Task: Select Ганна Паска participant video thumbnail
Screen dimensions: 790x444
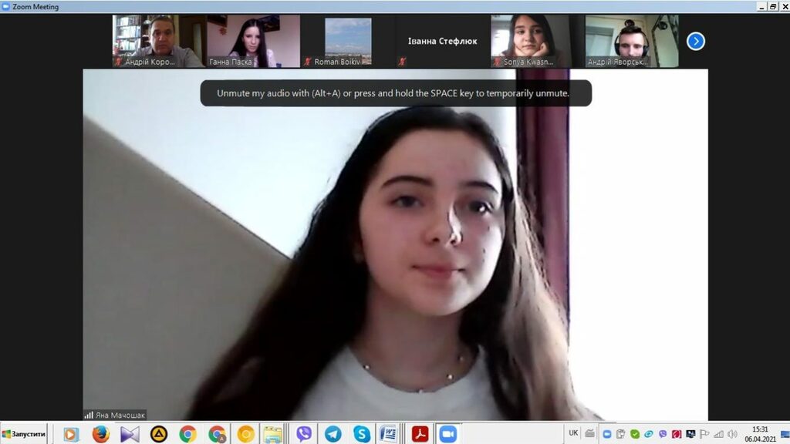Action: (x=253, y=41)
